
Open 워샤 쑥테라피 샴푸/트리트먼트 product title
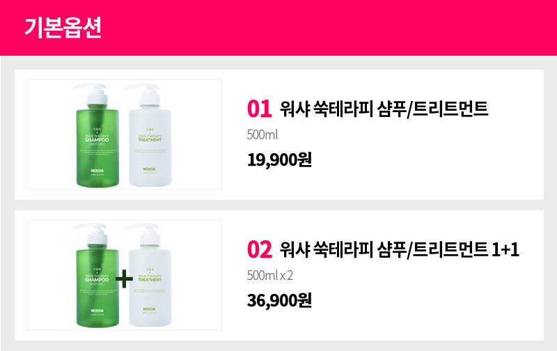pos(384,109)
